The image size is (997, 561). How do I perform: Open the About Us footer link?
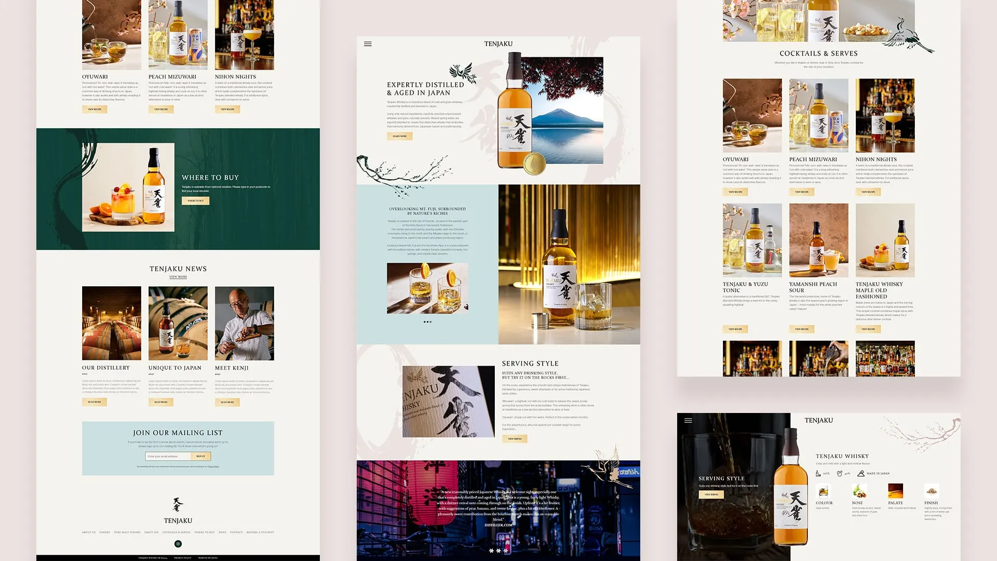click(89, 532)
